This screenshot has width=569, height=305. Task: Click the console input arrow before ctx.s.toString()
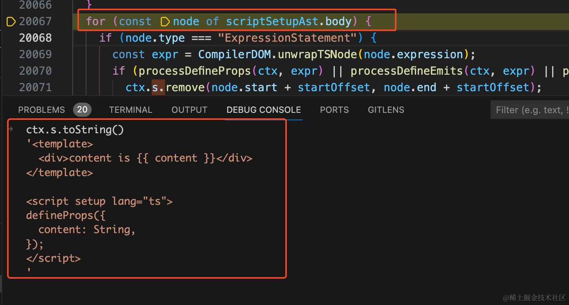11,129
